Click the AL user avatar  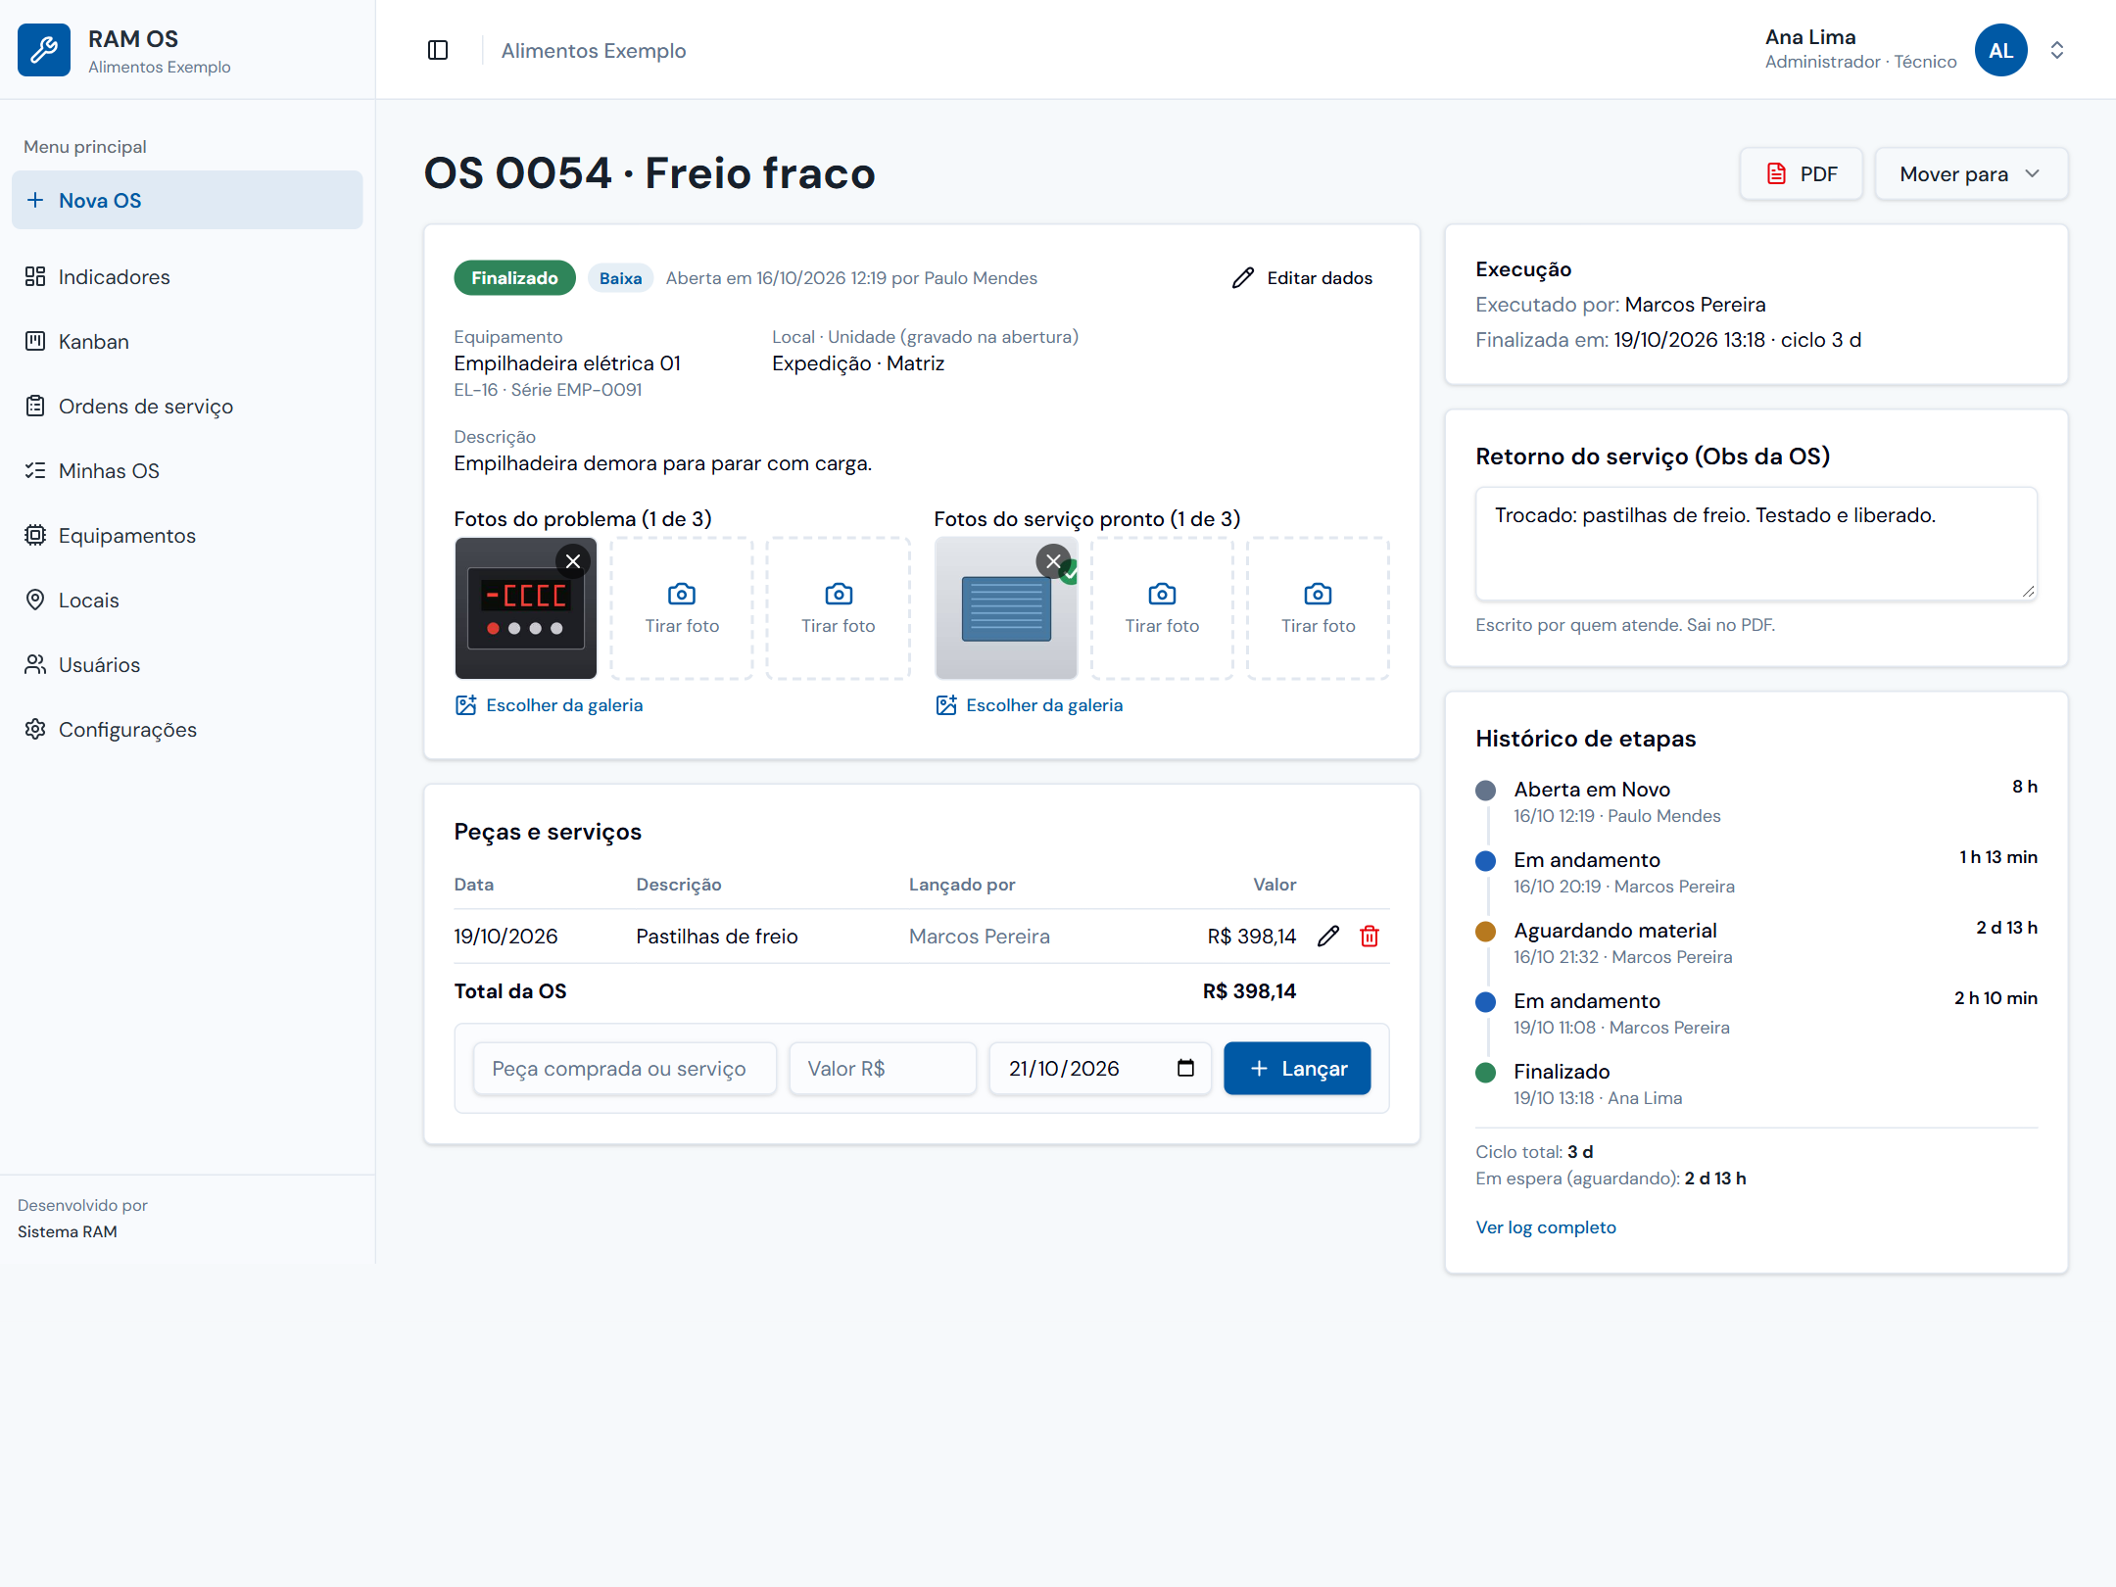click(x=2000, y=50)
